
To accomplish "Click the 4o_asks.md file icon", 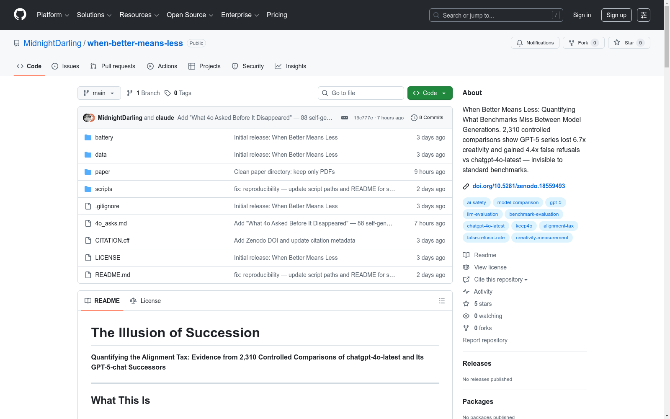I will coord(88,223).
